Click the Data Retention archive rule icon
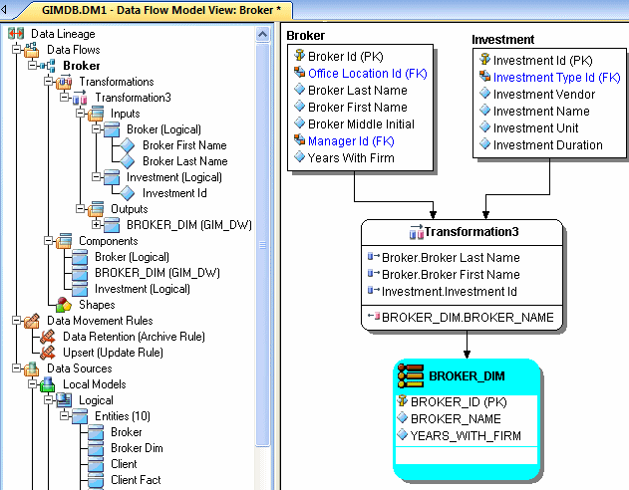The image size is (629, 490). pyautogui.click(x=48, y=337)
